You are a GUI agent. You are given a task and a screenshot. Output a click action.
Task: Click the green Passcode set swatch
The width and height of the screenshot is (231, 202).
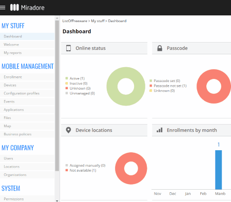[x=151, y=80]
